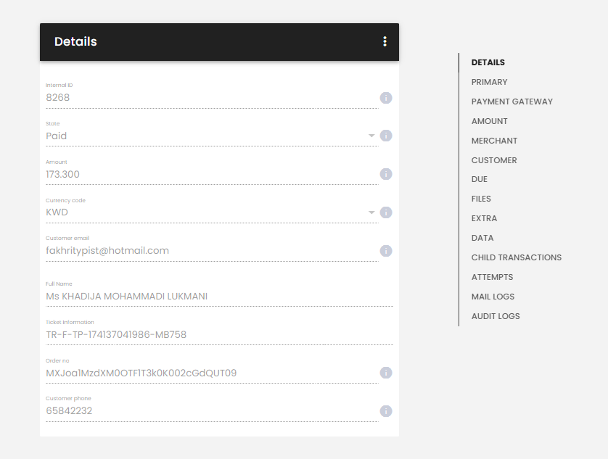Screen dimensions: 608x459
Task: Go to the Payment Gateway section
Action: (x=512, y=102)
